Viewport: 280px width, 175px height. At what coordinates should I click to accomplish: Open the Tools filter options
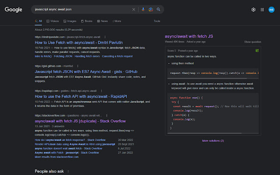point(157,21)
